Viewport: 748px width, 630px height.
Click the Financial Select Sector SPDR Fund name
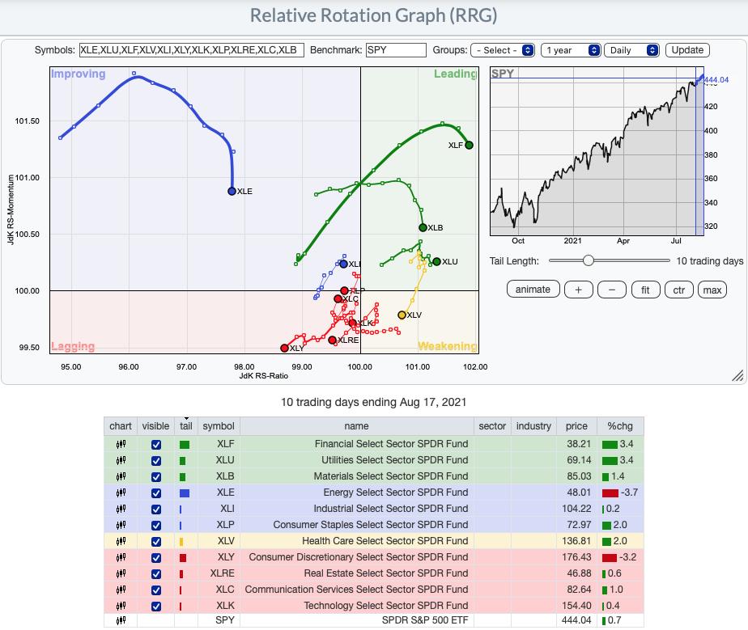[x=391, y=444]
